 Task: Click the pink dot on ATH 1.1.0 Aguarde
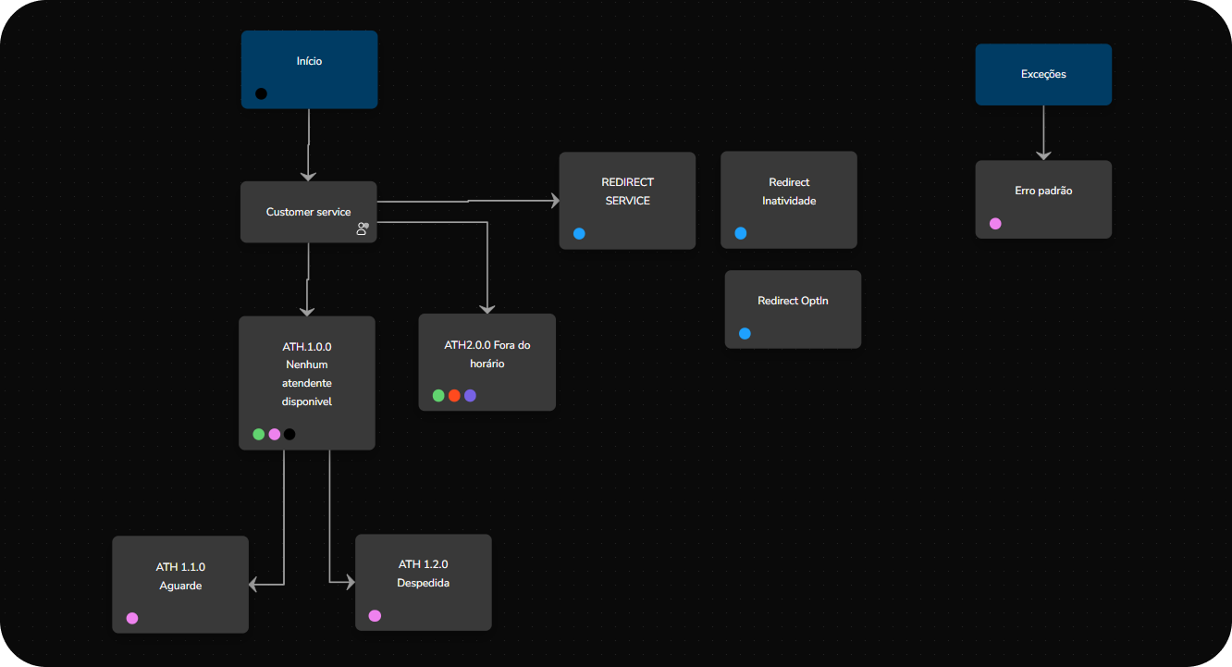click(x=132, y=618)
